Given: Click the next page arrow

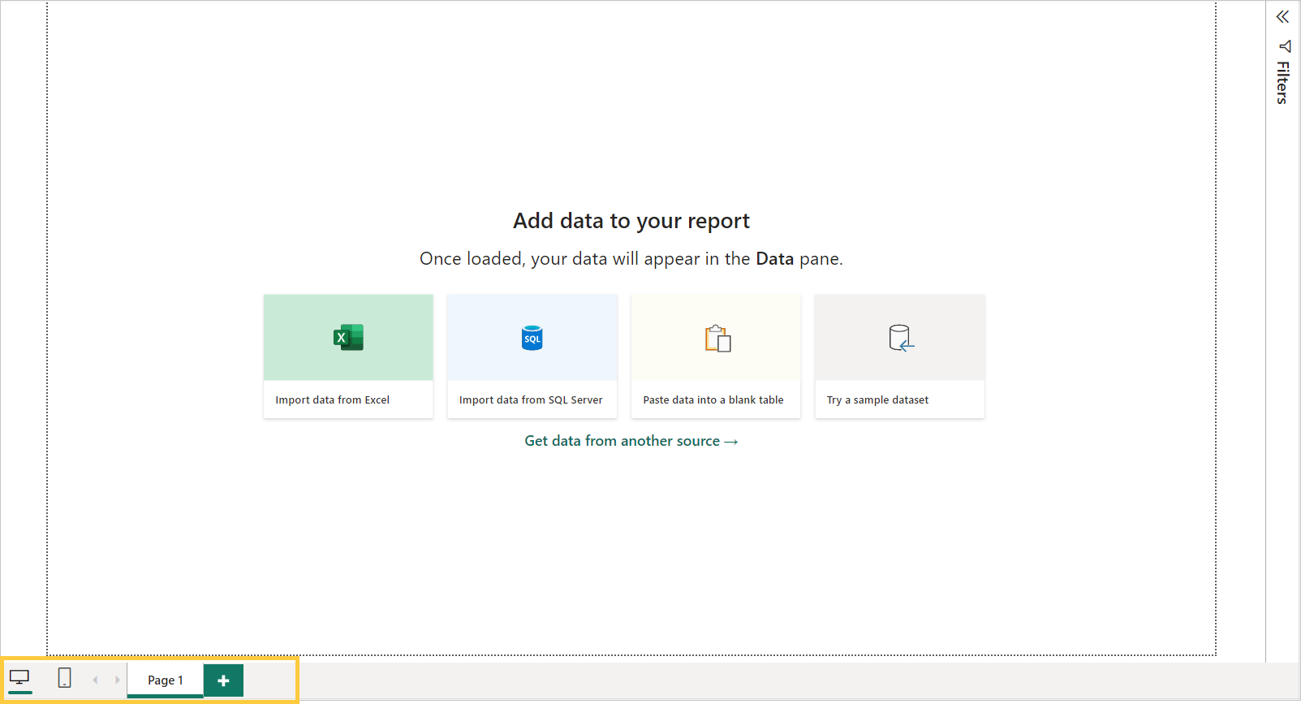Looking at the screenshot, I should (x=117, y=680).
